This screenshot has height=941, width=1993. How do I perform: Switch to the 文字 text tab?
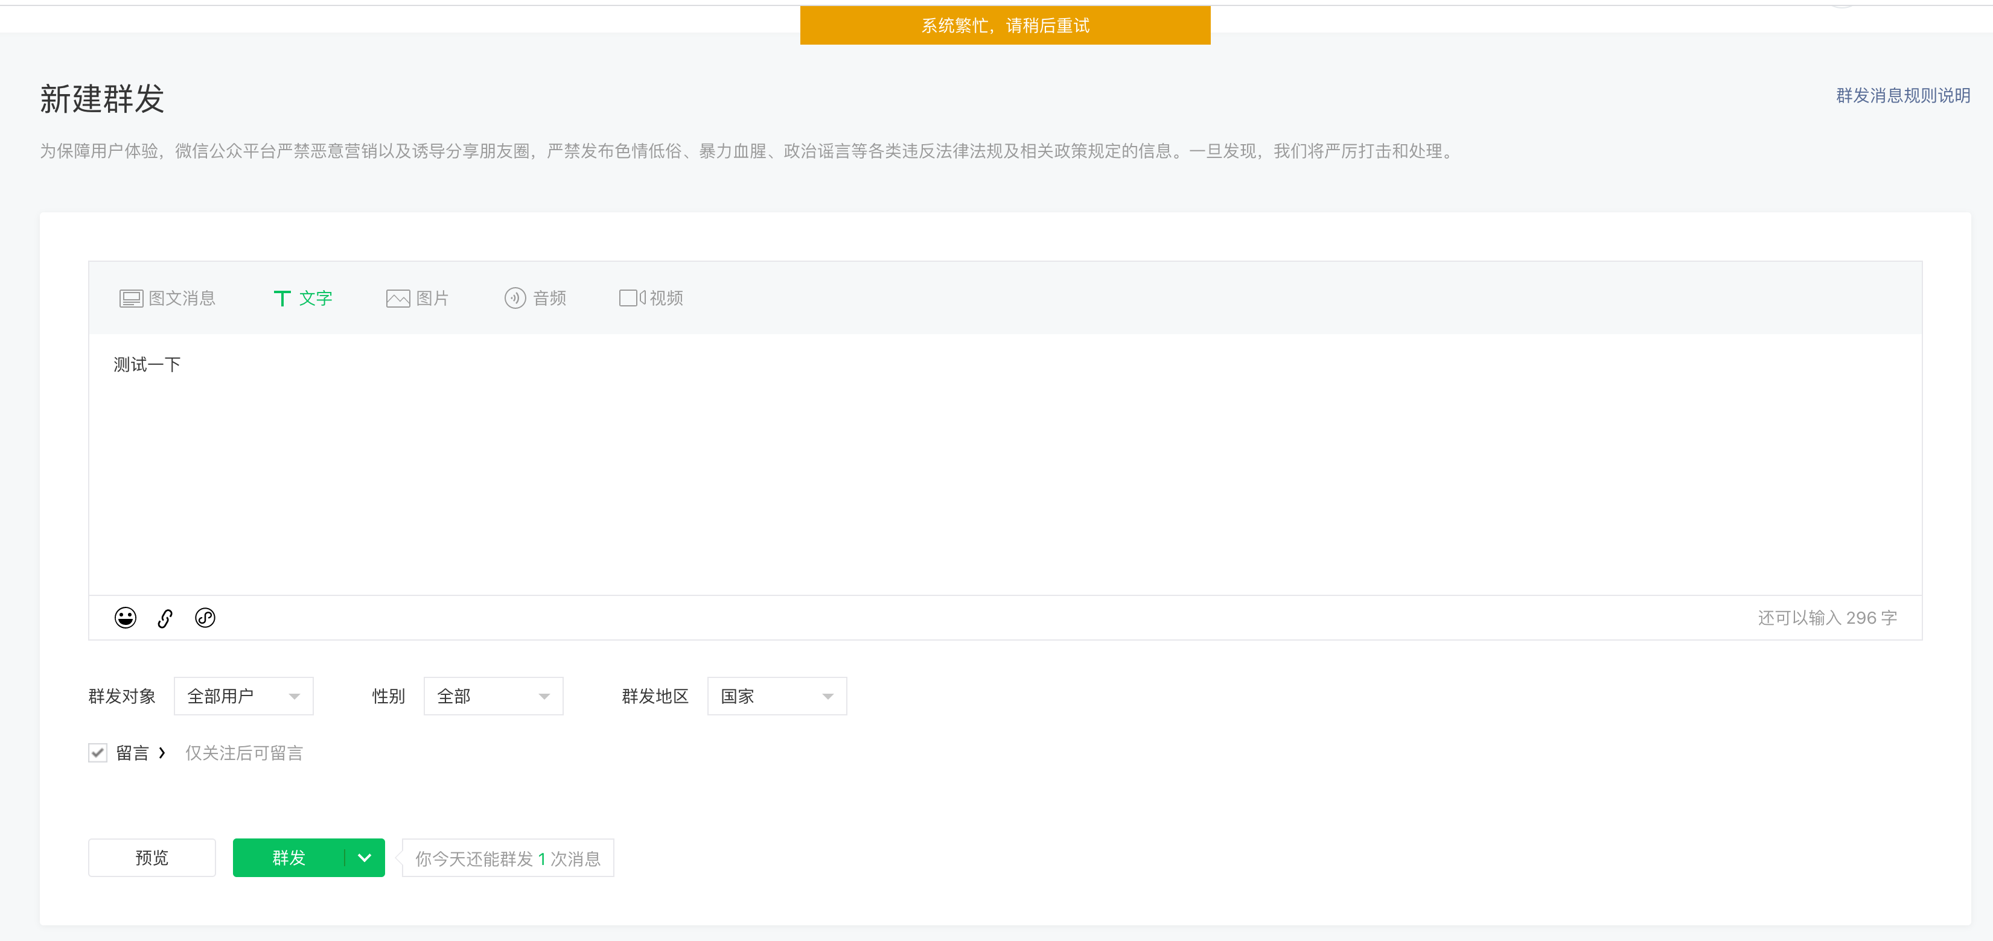point(302,298)
